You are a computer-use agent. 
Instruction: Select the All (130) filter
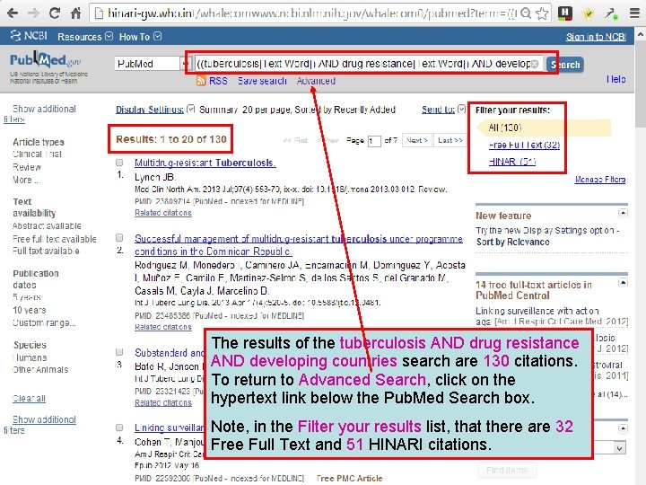coord(504,128)
